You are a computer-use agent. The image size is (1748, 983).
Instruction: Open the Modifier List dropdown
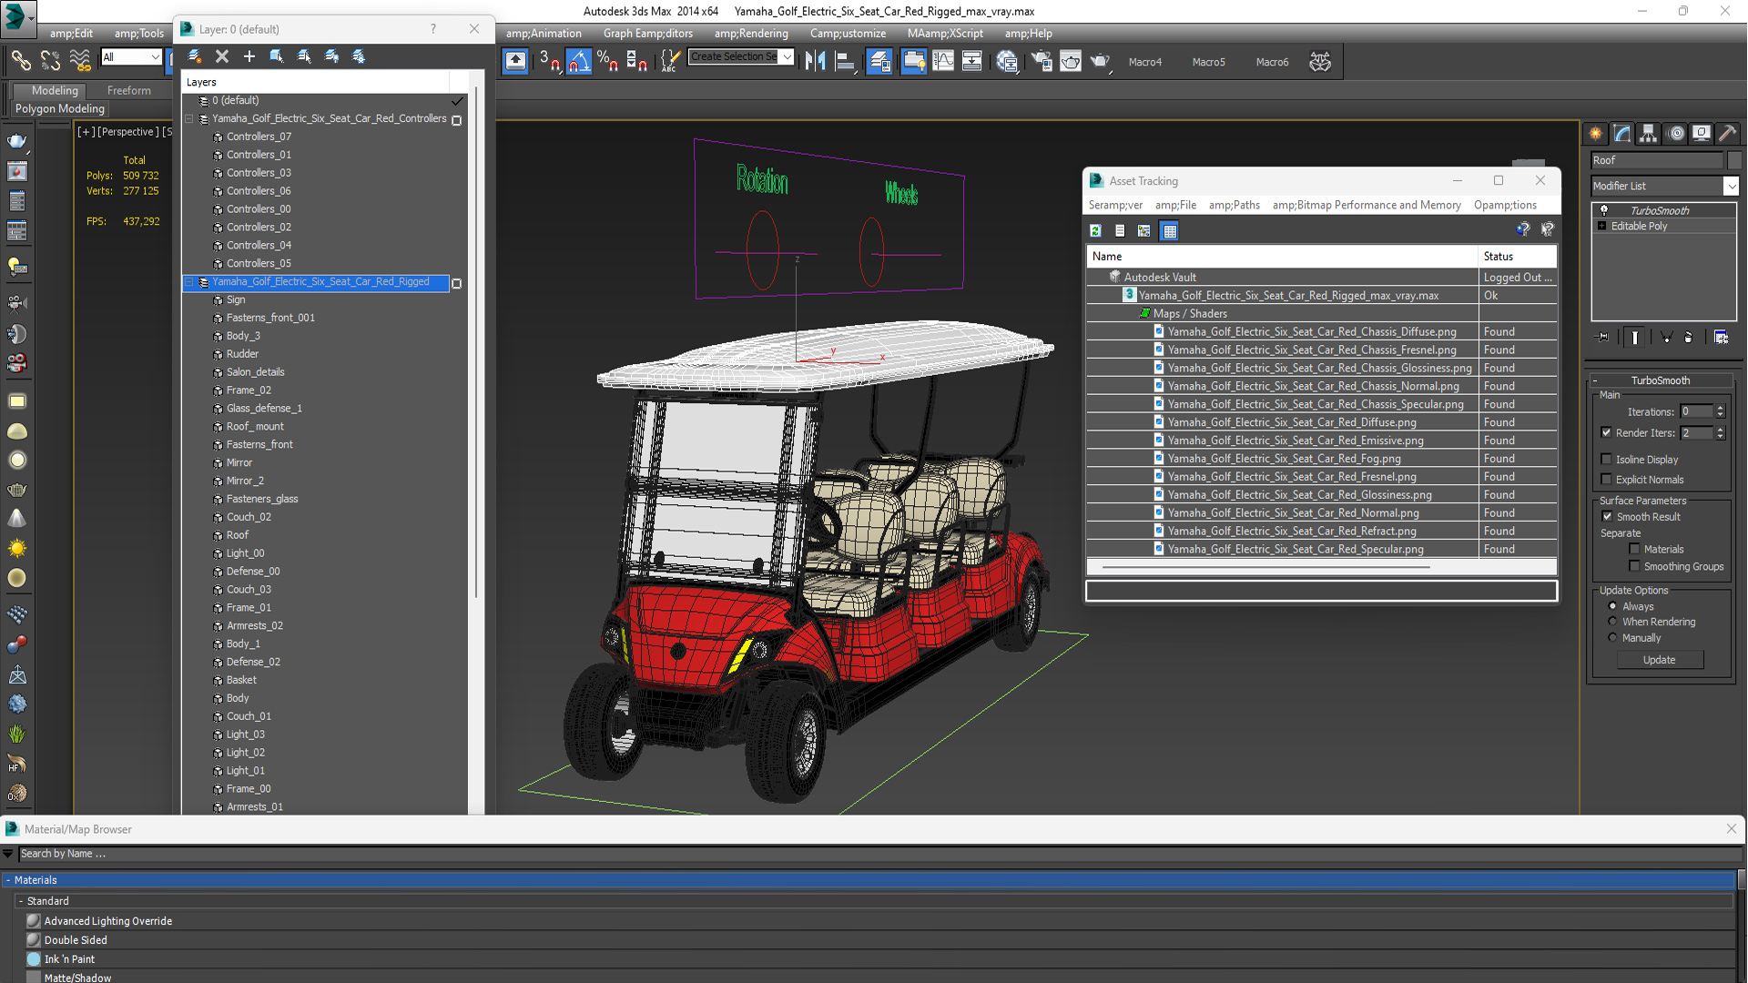click(x=1731, y=186)
